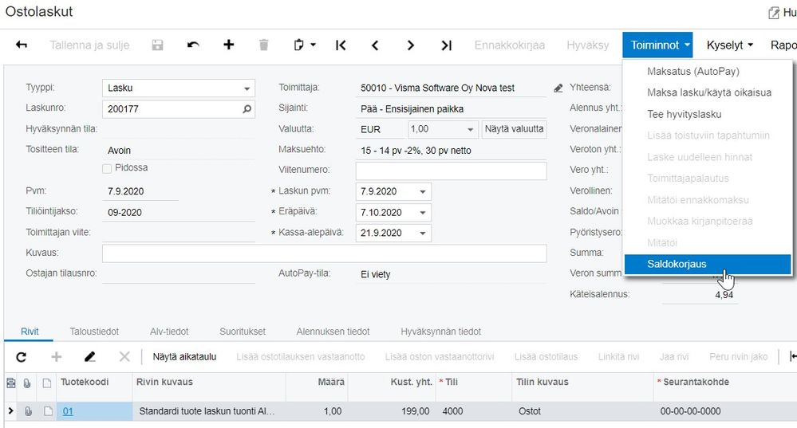The image size is (797, 428).
Task: Go to next record arrow
Action: [x=411, y=45]
